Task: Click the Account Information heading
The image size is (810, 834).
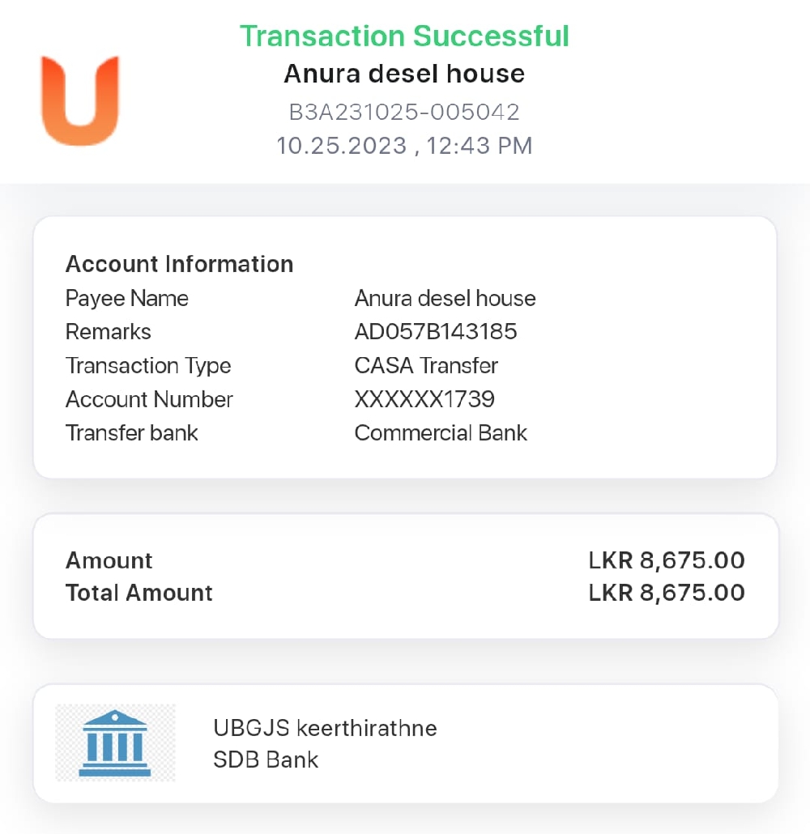Action: click(x=179, y=264)
